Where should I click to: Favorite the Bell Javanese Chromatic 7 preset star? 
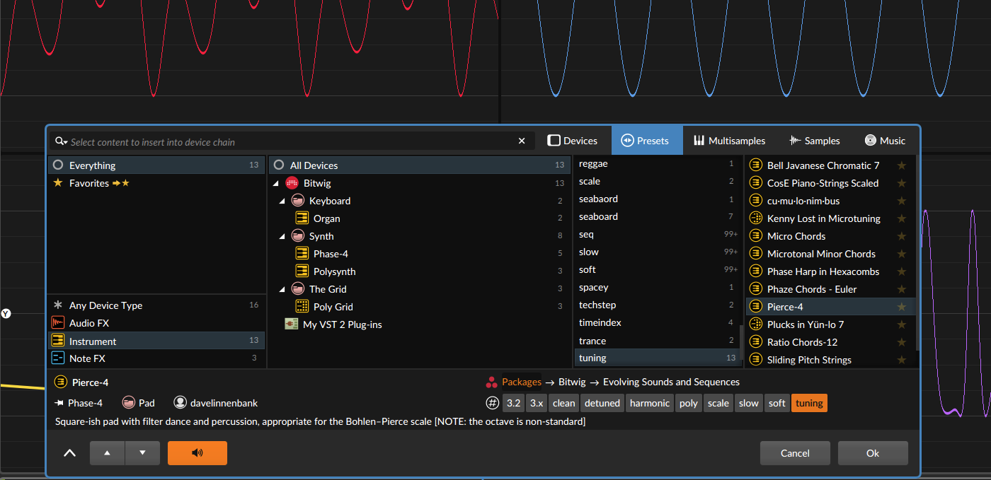coord(902,165)
